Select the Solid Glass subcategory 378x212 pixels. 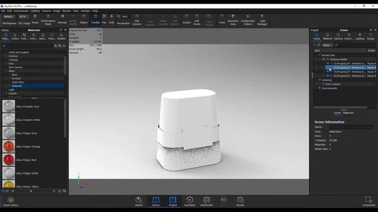point(18,82)
